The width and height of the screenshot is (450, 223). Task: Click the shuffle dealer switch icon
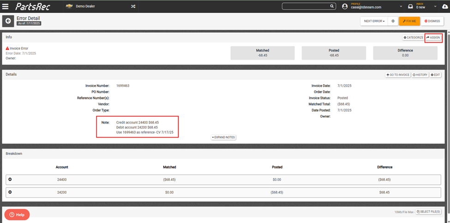(x=133, y=6)
